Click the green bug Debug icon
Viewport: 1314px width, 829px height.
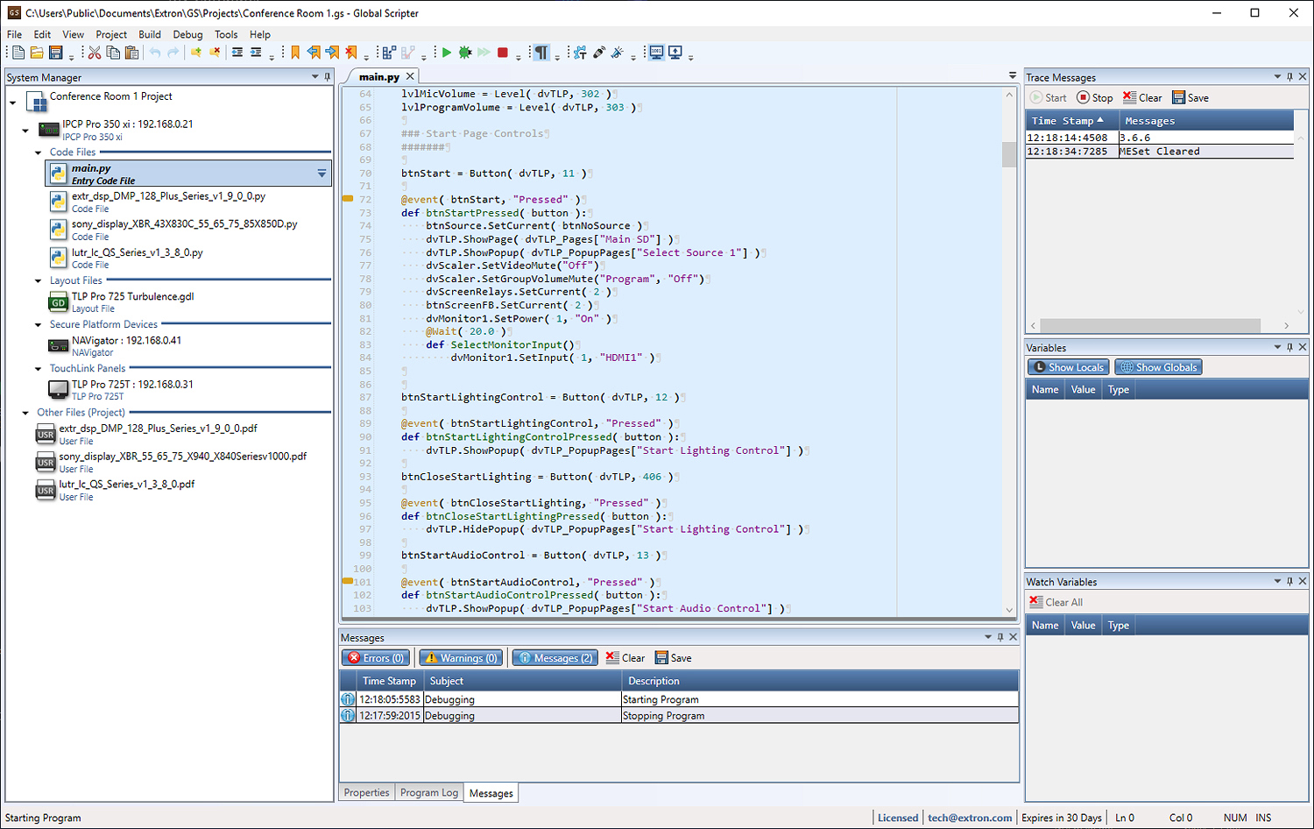click(465, 53)
